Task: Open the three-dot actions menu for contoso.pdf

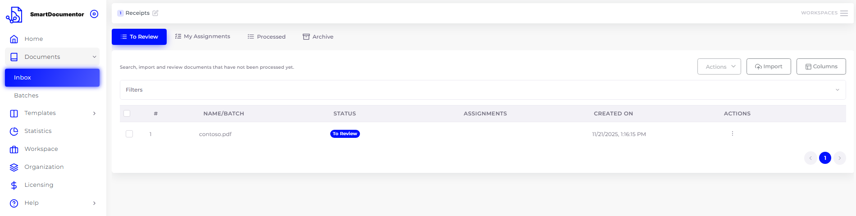Action: (732, 134)
